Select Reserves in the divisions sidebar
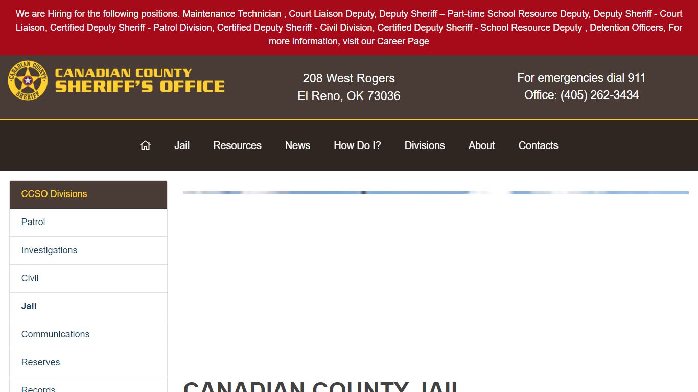698x392 pixels. coord(88,363)
